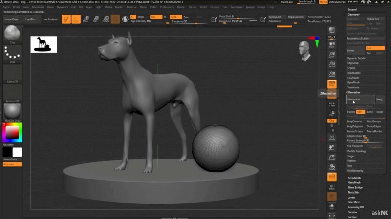Open the Clay brush thumbnail
The width and height of the screenshot is (391, 219).
(x=12, y=34)
